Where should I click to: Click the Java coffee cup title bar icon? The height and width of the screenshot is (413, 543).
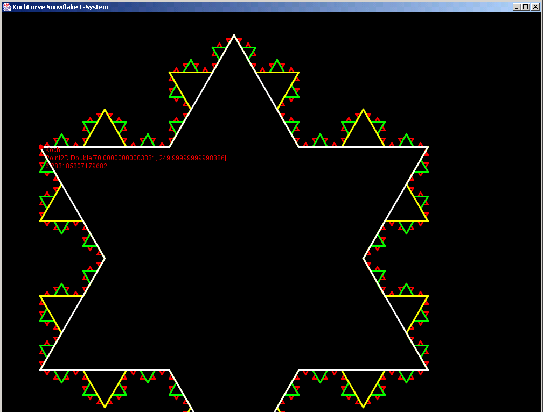point(7,7)
